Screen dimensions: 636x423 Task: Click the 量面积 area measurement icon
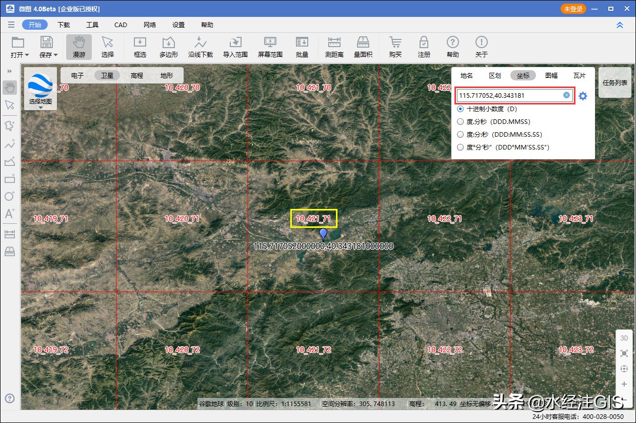click(363, 47)
